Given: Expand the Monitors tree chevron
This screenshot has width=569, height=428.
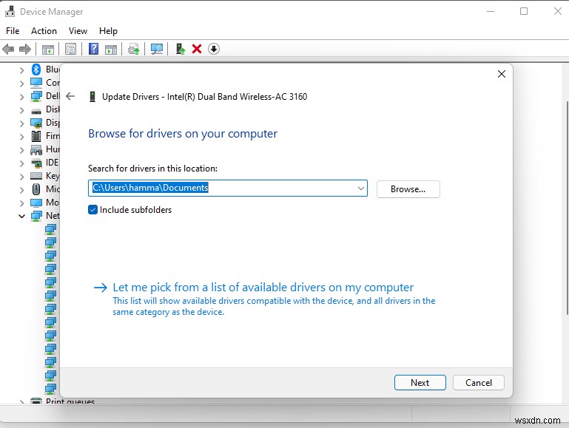Looking at the screenshot, I should (21, 203).
